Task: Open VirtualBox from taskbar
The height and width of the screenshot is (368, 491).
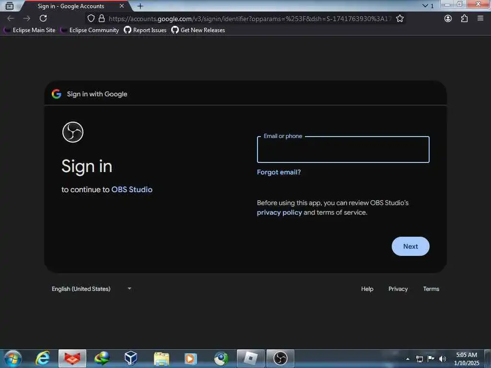Action: tap(131, 358)
